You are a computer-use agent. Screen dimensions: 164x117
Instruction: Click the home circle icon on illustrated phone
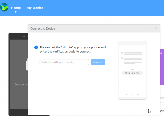tap(132, 95)
